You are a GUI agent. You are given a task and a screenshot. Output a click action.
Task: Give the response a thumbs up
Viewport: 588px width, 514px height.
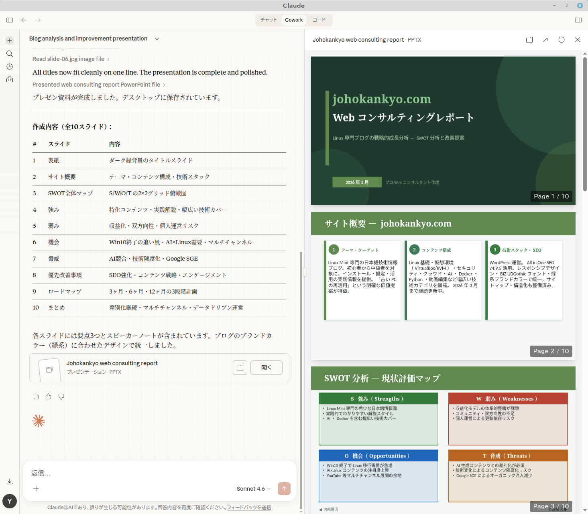[x=49, y=397]
